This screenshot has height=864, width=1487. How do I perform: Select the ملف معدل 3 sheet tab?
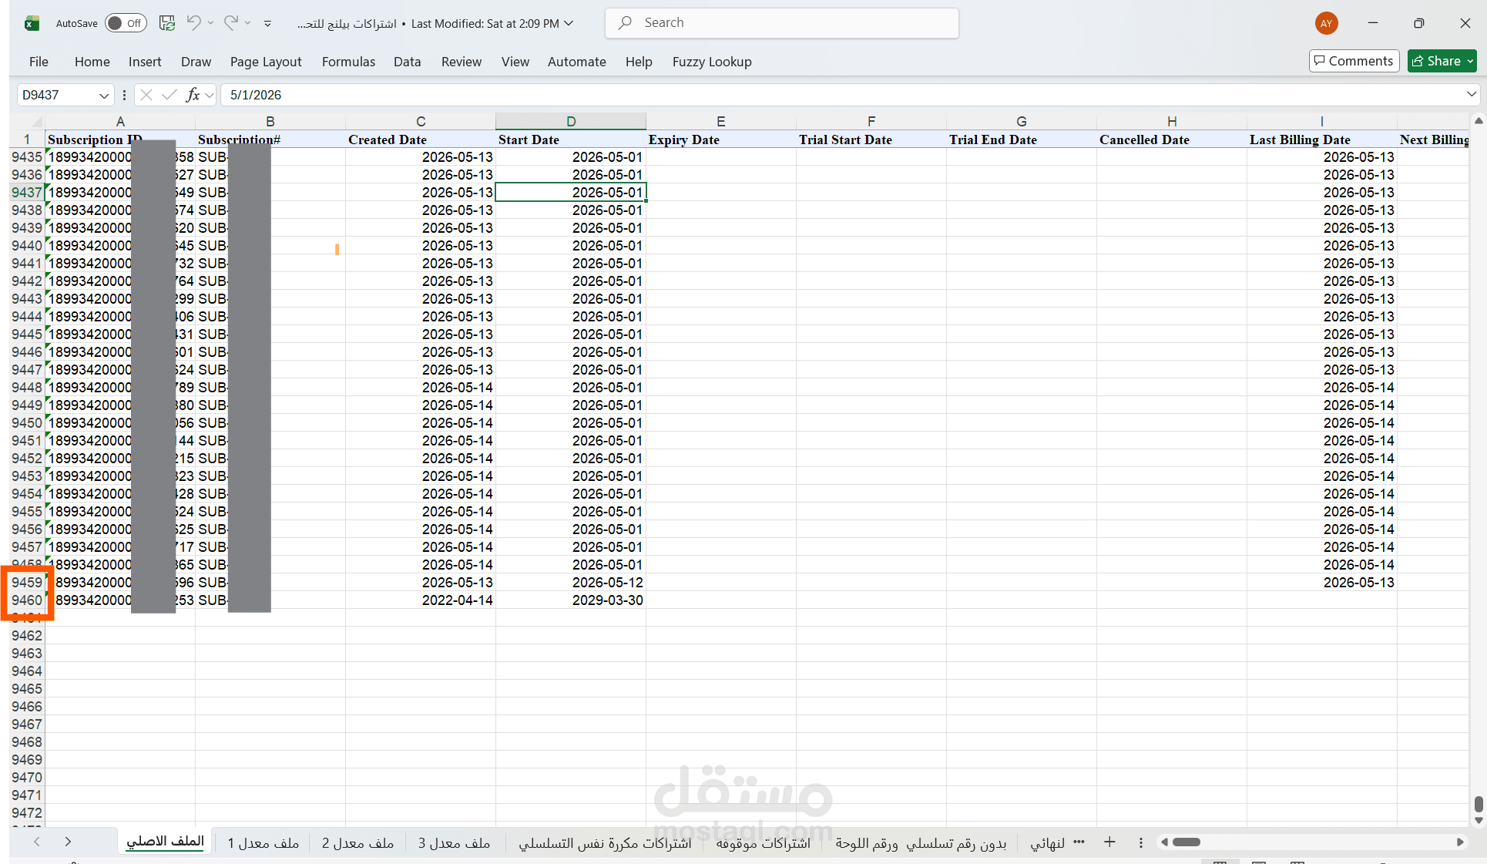(x=454, y=843)
